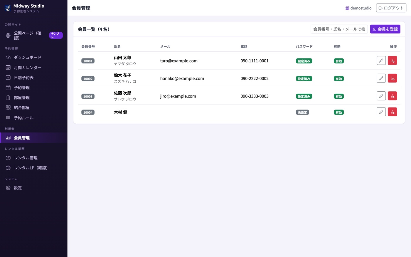411x257 pixels.
Task: Delete member 山田 太郎 with red button
Action: 392,61
